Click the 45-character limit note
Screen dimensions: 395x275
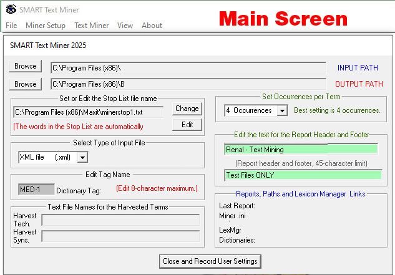point(301,163)
